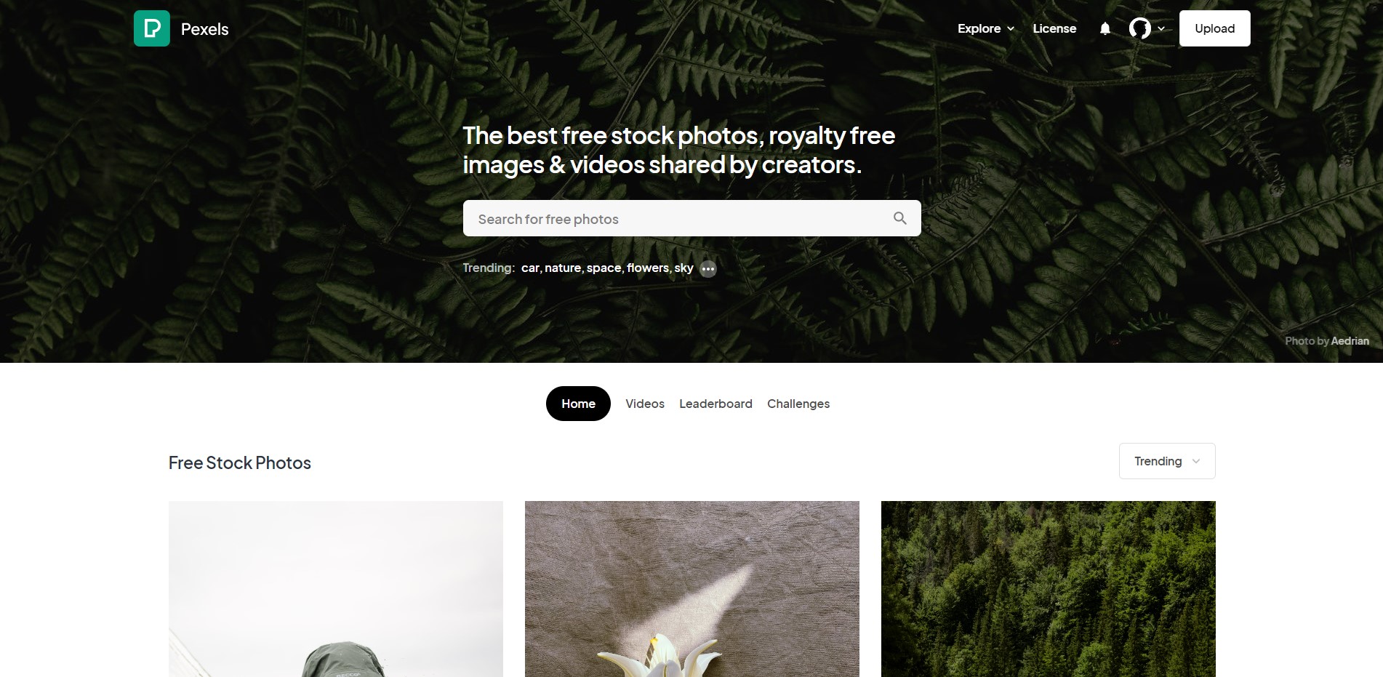Click the search magnifier icon
This screenshot has height=677, width=1383.
(899, 218)
